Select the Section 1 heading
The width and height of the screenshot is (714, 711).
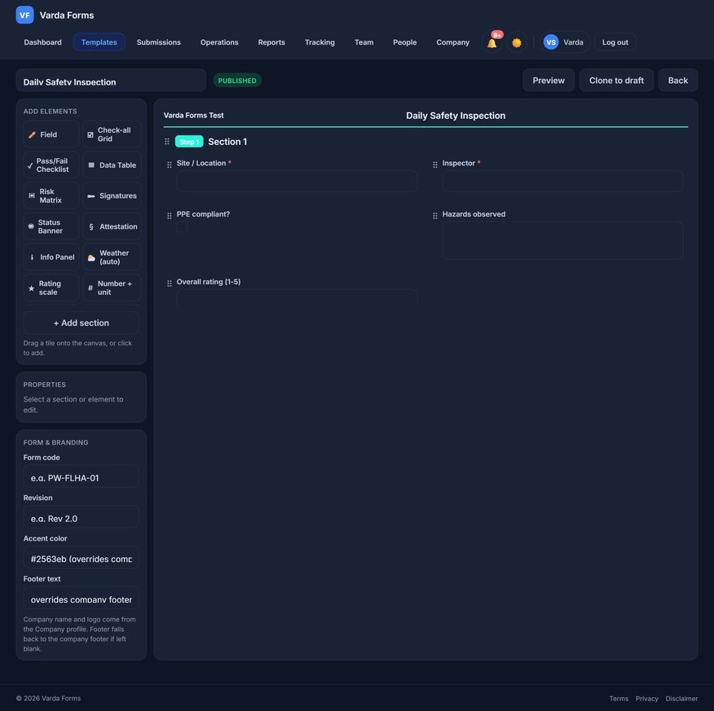pos(227,142)
